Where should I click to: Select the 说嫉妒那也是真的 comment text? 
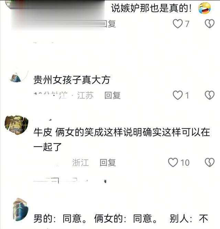click(x=151, y=8)
